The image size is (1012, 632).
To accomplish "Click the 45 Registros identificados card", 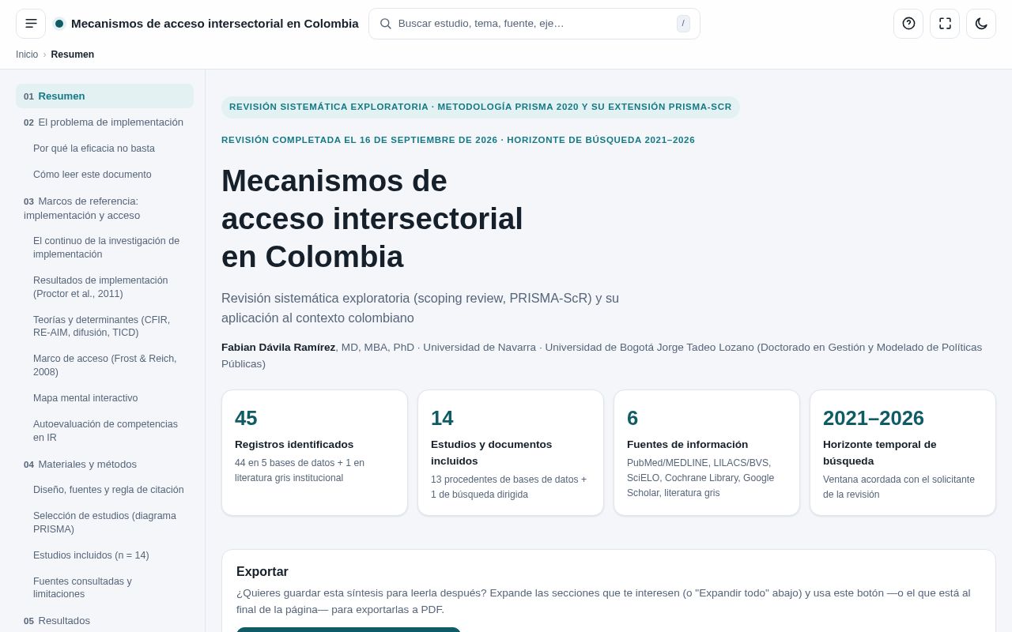I will [315, 453].
